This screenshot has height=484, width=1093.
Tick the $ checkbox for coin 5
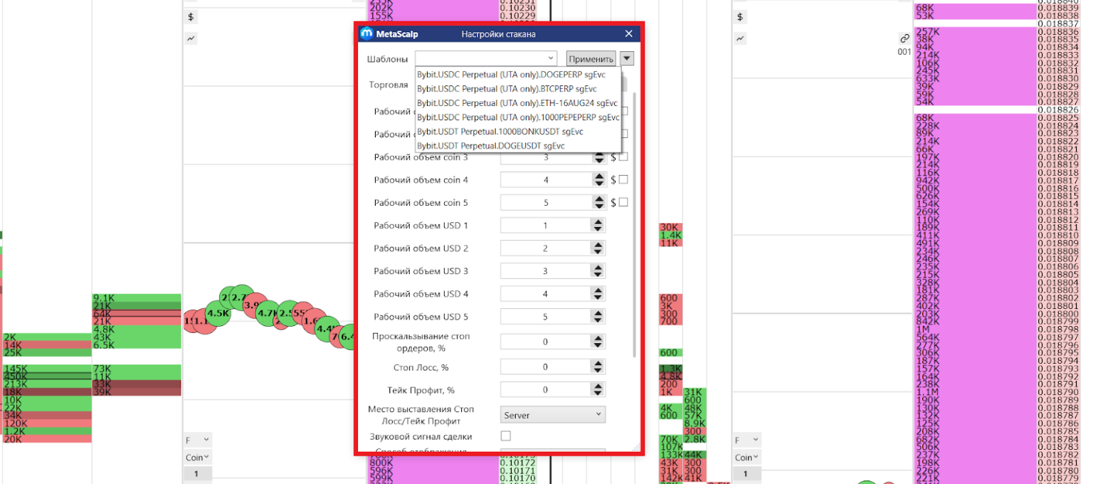click(623, 202)
